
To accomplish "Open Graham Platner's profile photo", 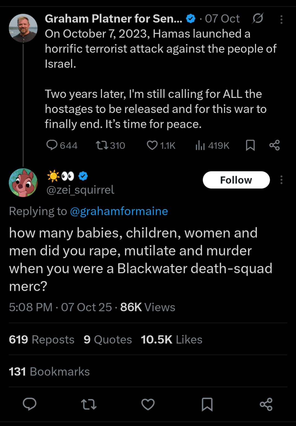I will point(23,28).
